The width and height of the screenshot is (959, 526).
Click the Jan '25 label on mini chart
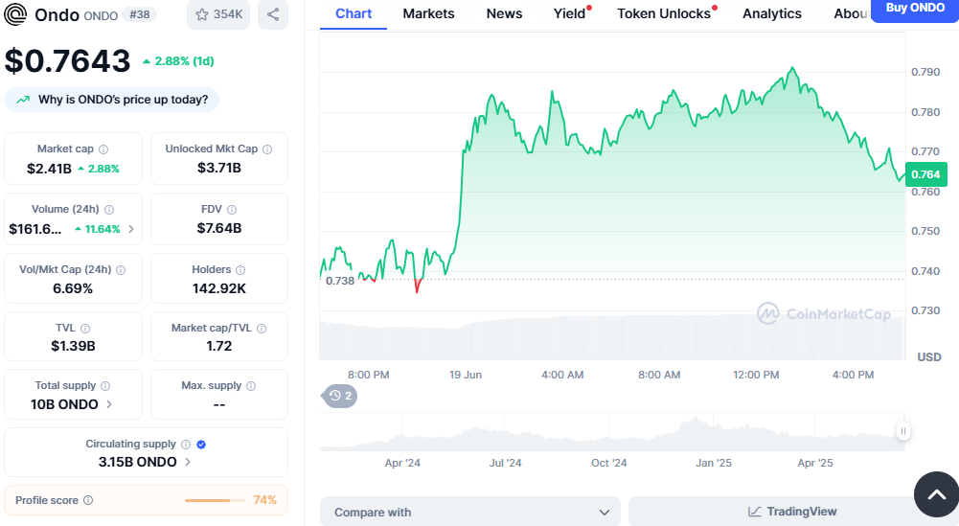[713, 463]
